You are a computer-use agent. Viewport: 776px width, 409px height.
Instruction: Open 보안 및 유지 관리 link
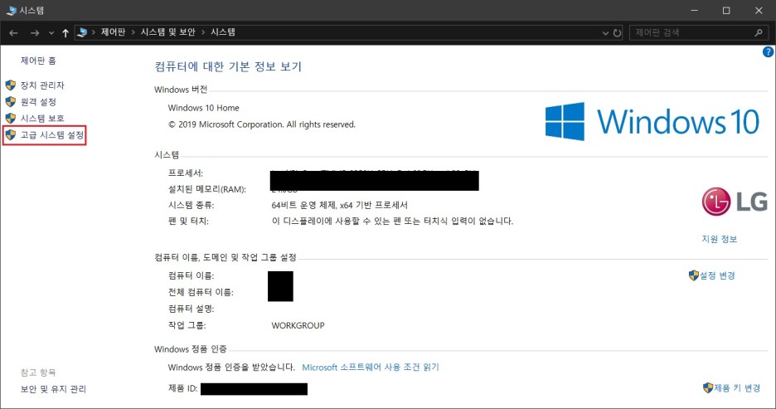click(53, 389)
